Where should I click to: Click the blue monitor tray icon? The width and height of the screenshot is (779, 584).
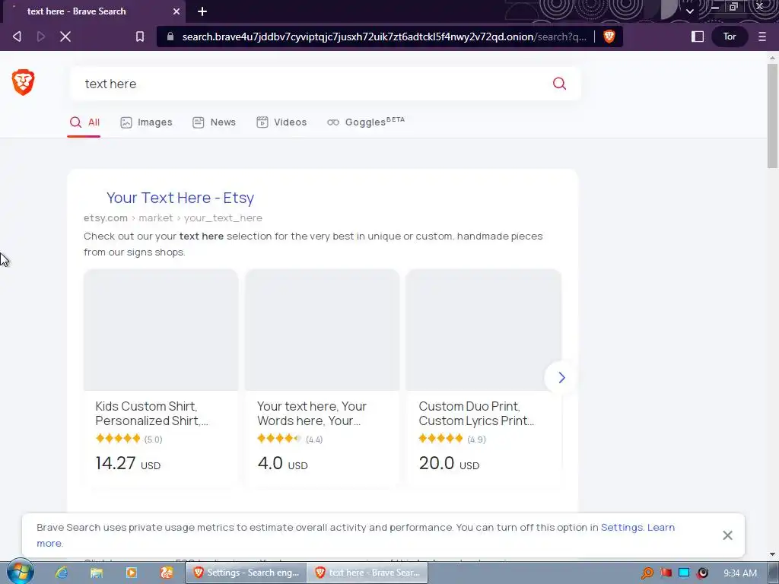pyautogui.click(x=684, y=573)
